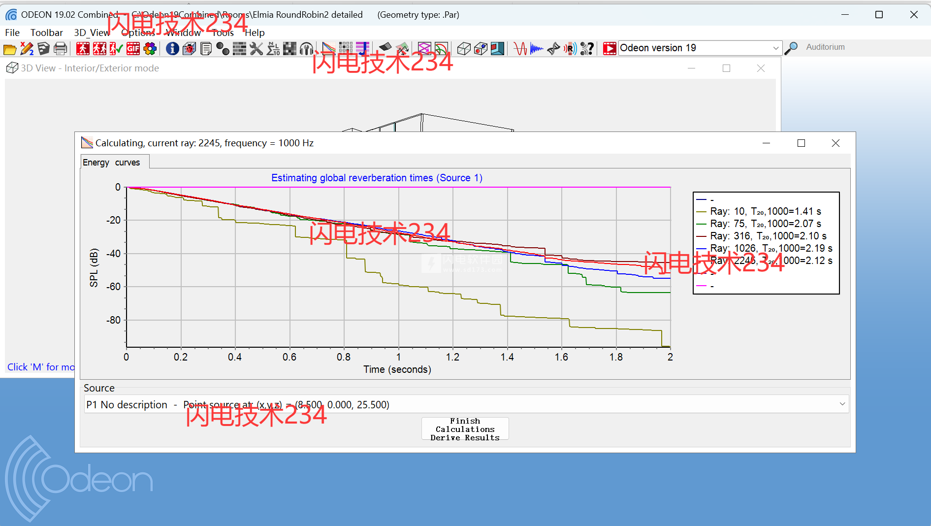Select the Energy curves tab
This screenshot has width=931, height=526.
click(x=112, y=163)
